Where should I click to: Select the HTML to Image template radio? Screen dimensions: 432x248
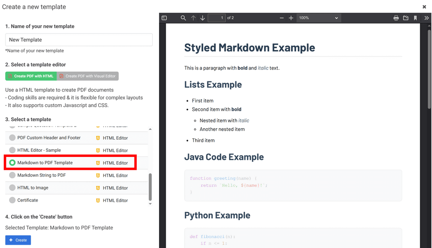point(12,188)
